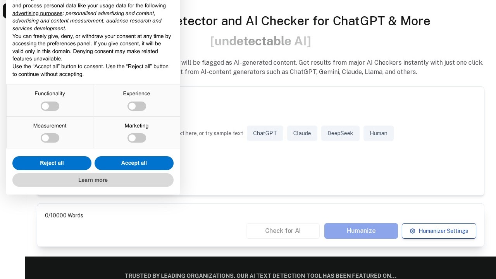Click the gear icon in Humanizer Settings
Image resolution: width=496 pixels, height=279 pixels.
(412, 231)
